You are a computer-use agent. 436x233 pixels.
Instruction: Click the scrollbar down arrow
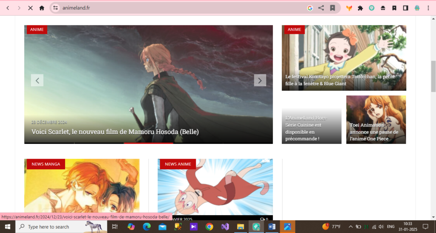[x=433, y=217]
